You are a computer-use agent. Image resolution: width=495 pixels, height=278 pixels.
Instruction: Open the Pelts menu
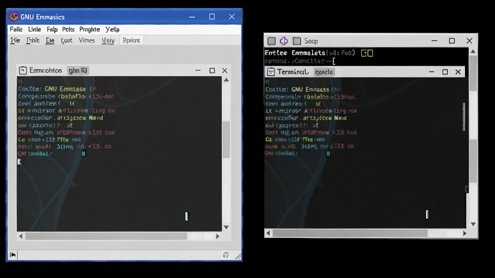(68, 29)
